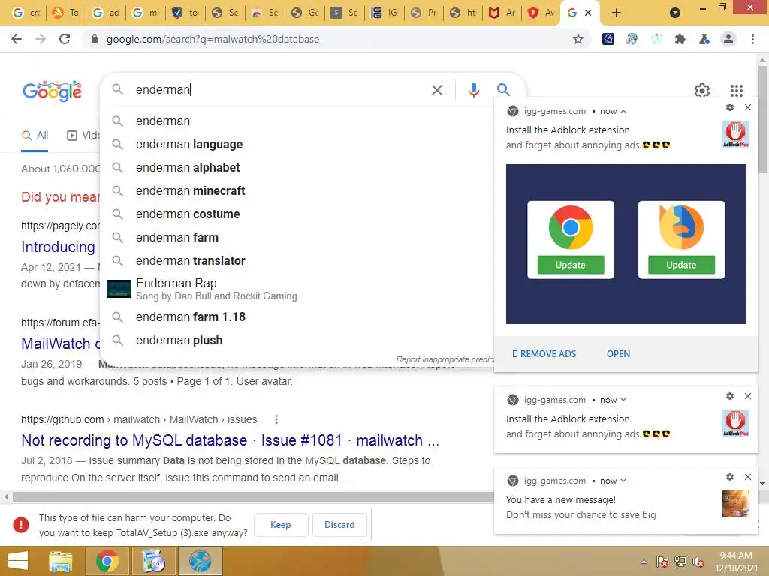Close the 'new message' notification
This screenshot has height=576, width=769.
[748, 477]
